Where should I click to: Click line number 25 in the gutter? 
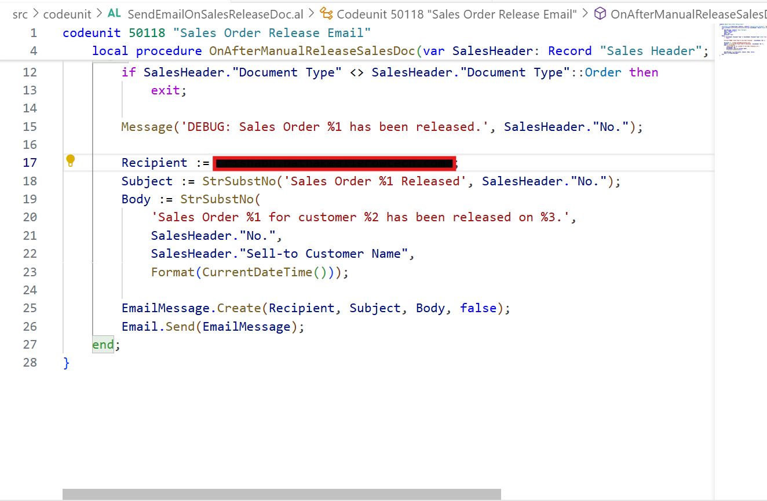point(30,308)
